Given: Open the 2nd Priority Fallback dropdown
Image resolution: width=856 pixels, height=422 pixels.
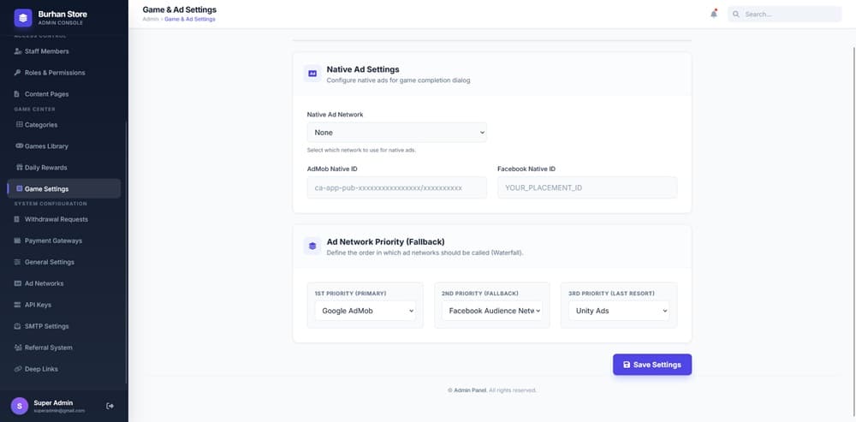Looking at the screenshot, I should pos(491,311).
